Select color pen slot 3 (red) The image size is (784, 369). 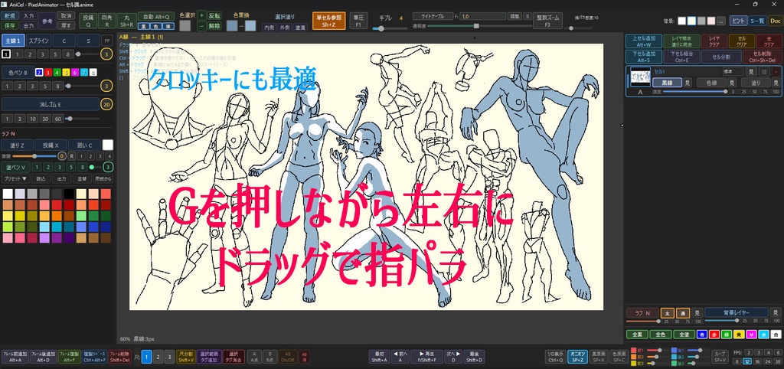click(48, 73)
